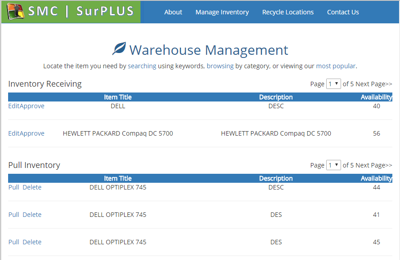This screenshot has height=260, width=400.
Task: Delete the DELL OPTIPLEX 745 with availability 45
Action: pos(32,242)
